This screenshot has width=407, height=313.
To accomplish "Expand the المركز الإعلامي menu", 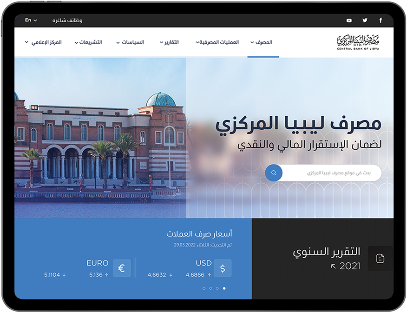I will (43, 42).
